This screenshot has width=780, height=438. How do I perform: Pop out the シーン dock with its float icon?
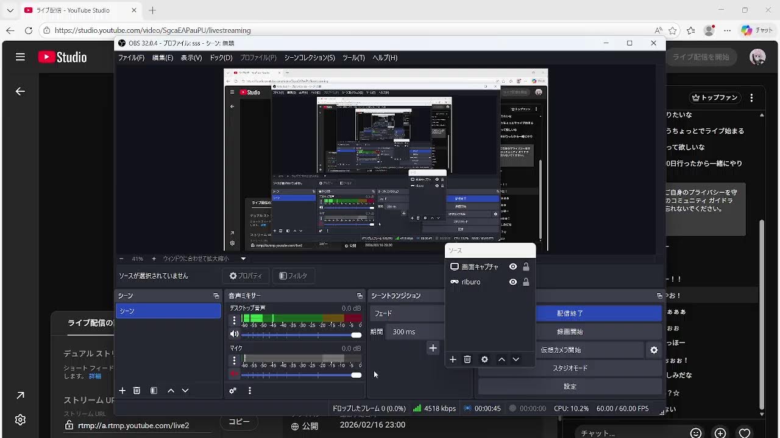(216, 296)
